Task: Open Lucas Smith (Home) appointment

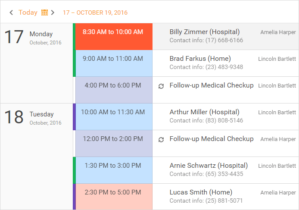Action: coord(201,192)
